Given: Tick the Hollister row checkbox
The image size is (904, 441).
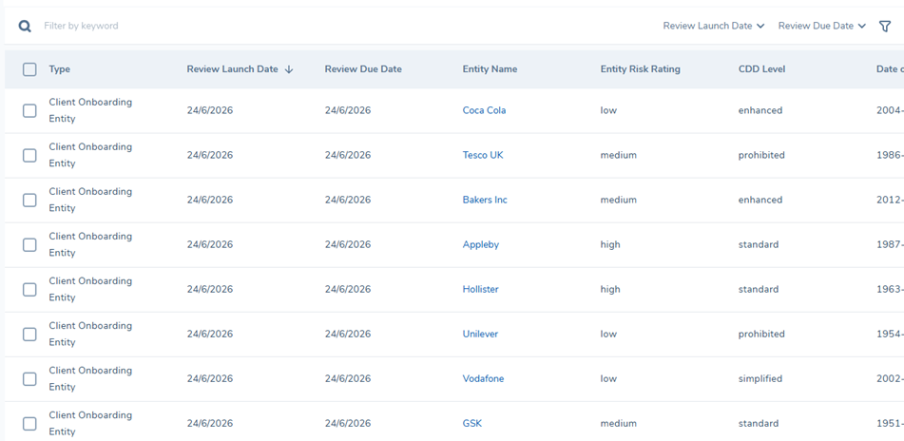Looking at the screenshot, I should (29, 289).
